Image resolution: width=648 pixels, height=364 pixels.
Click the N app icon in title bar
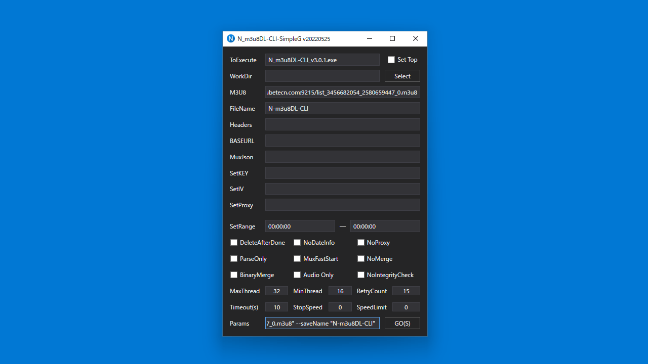[x=231, y=38]
